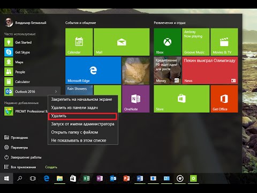Select 'Удалить' in the context menu

click(83, 116)
